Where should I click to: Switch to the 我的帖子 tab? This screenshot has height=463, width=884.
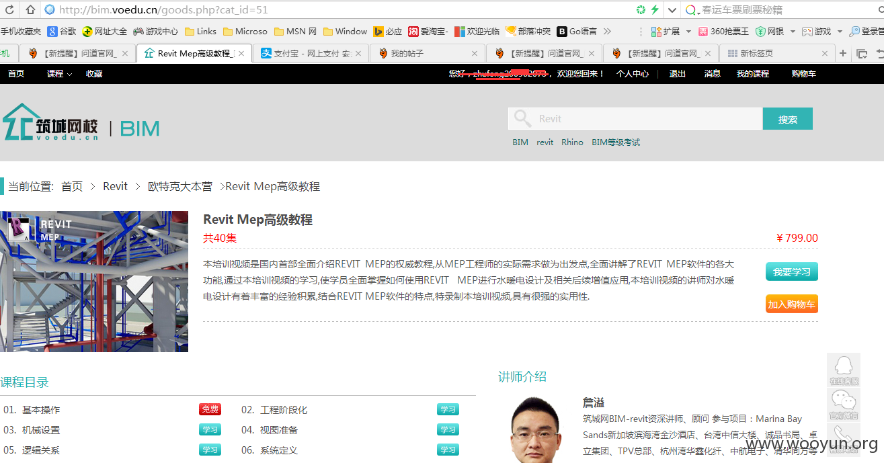(427, 53)
